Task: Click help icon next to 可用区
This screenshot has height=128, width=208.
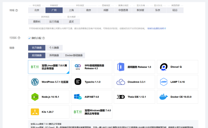Action: pos(19,38)
